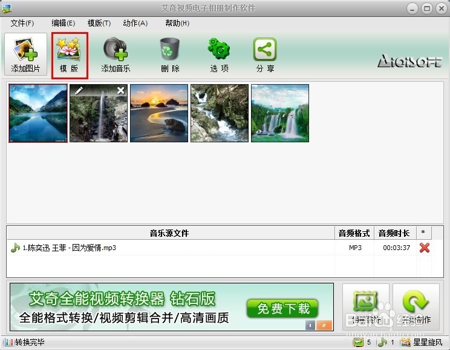The image size is (450, 350).
Task: Open the Template (模版) toolbar tool
Action: 70,55
